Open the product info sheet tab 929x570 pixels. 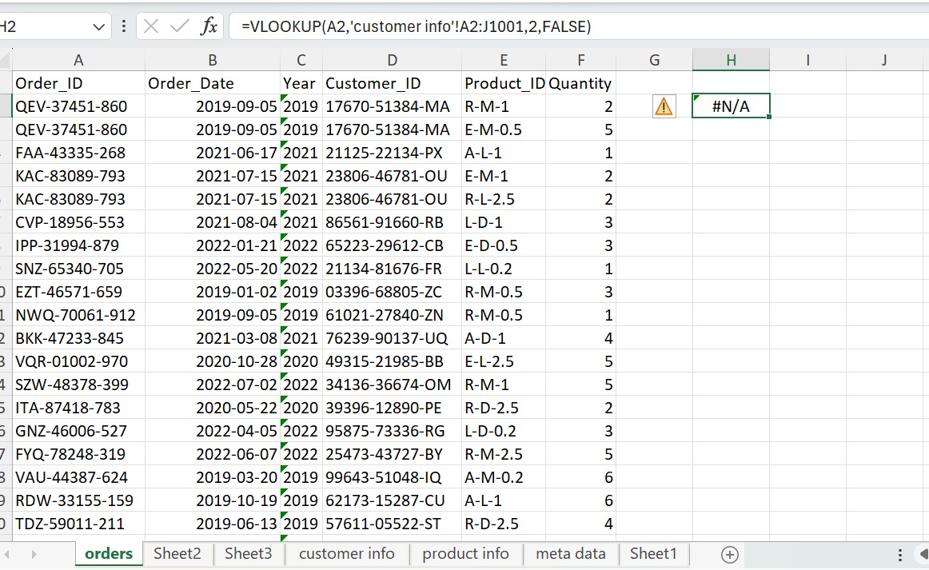pyautogui.click(x=465, y=553)
